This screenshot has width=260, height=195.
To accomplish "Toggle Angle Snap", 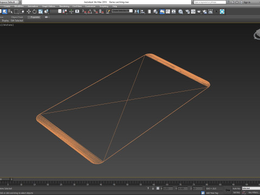I will point(90,12).
